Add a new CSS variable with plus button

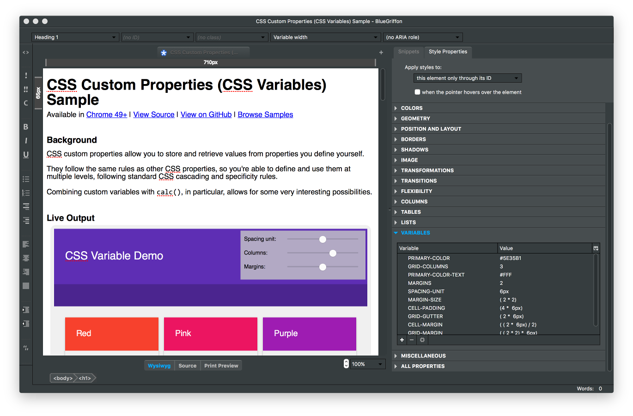pos(402,340)
